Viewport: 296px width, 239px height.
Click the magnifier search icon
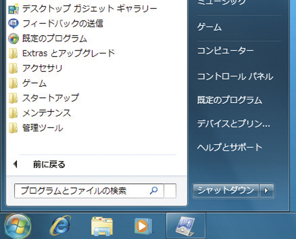[153, 191]
